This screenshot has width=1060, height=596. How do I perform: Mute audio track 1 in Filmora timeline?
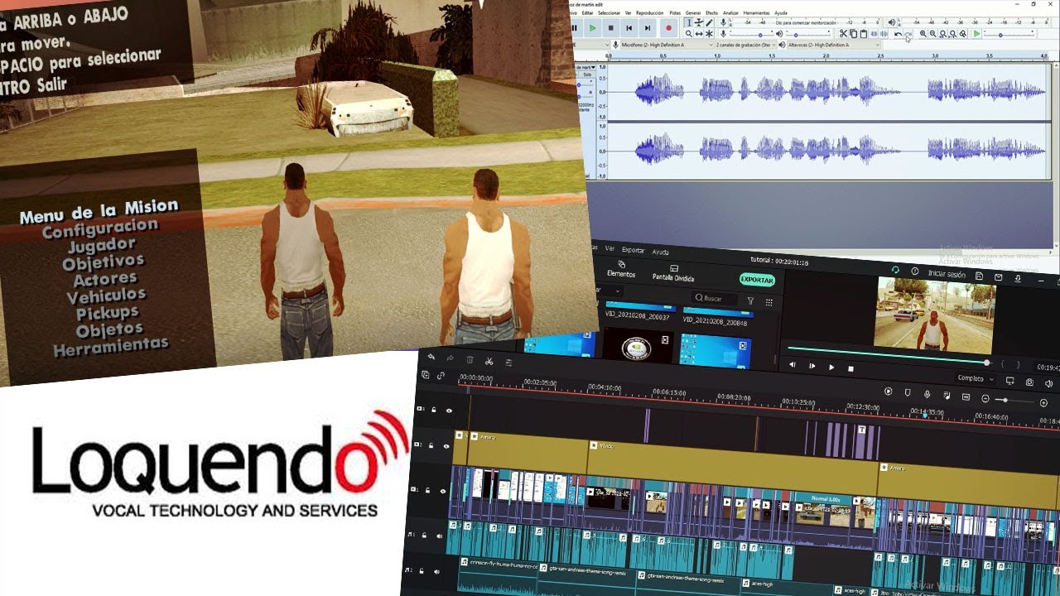click(x=439, y=536)
